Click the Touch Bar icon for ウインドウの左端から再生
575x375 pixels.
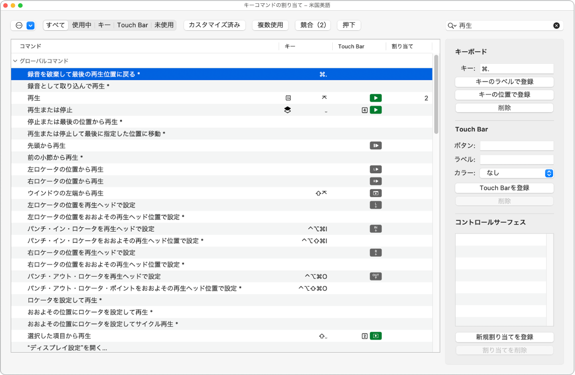click(376, 193)
